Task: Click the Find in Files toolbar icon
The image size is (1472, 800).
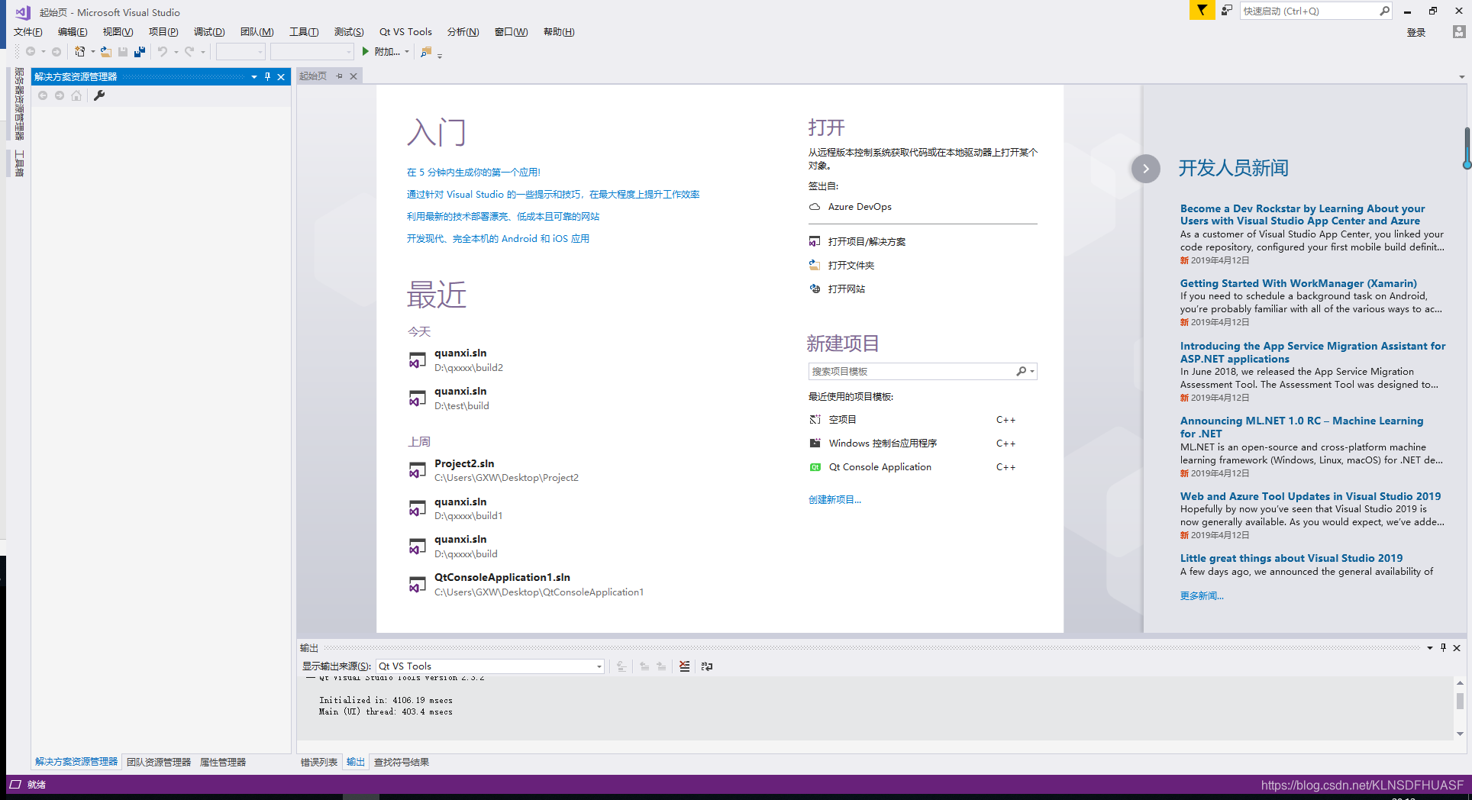Action: pyautogui.click(x=426, y=52)
